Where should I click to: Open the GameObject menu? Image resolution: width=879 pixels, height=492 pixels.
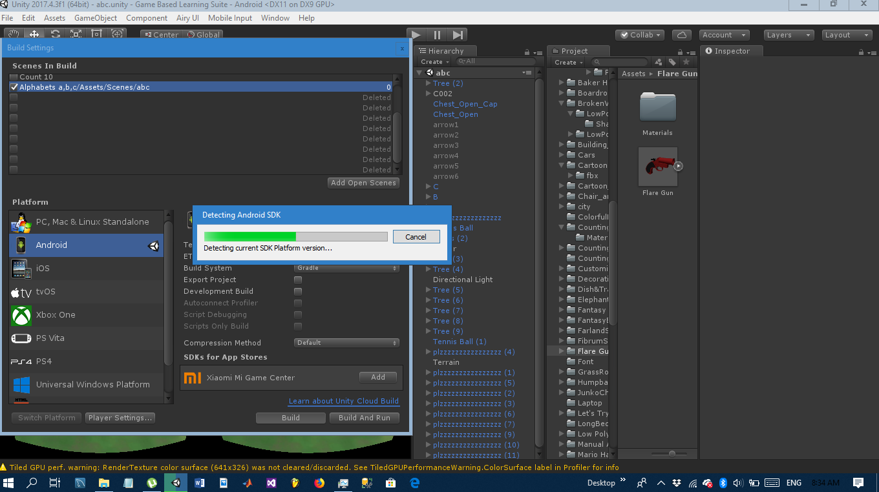[x=96, y=18]
